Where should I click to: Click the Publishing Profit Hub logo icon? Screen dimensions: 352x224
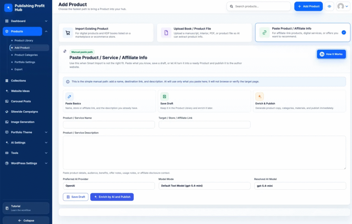(x=8, y=8)
